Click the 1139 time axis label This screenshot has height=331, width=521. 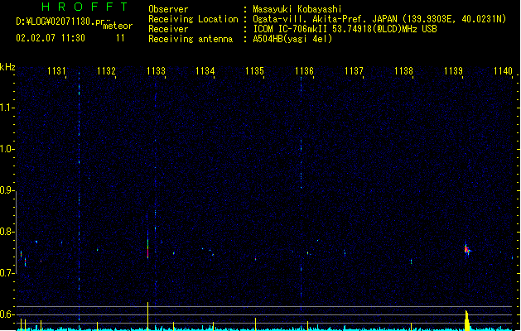click(x=453, y=71)
